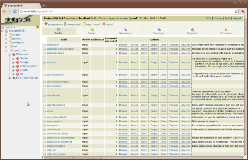Click the frange schema diamond icon
The image size is (248, 160).
[18, 62]
